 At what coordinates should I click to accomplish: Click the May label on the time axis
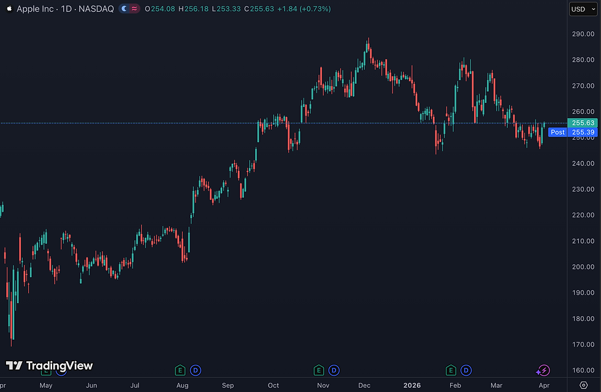pyautogui.click(x=46, y=385)
